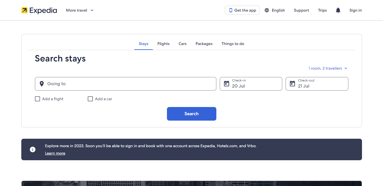
Task: Click the Sign in option
Action: click(355, 10)
